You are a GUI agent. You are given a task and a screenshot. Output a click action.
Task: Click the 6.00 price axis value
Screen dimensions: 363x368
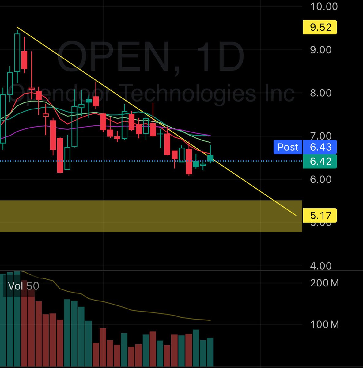321,179
